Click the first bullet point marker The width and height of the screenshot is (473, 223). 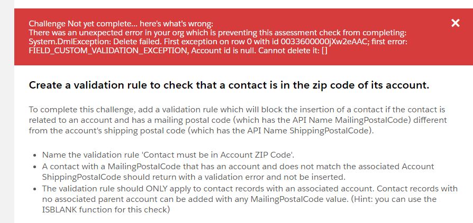click(35, 156)
